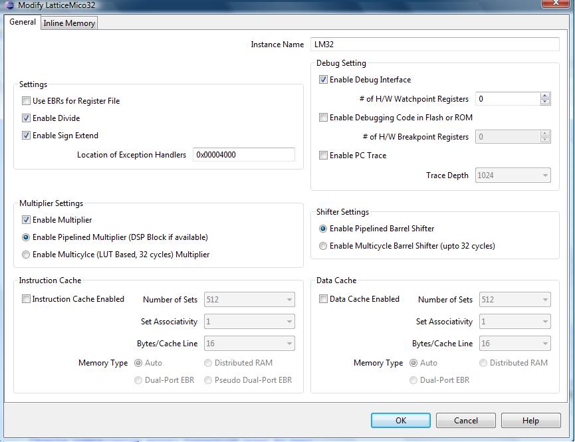Select Enable Pipelined Multiplier radio button
The height and width of the screenshot is (442, 575).
pos(26,237)
